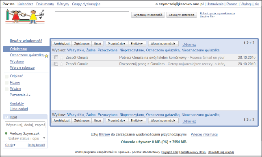Open Pomoc help link

click(x=232, y=4)
